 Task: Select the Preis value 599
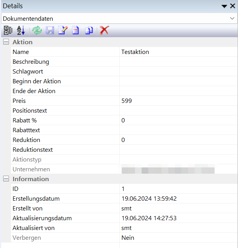126,101
